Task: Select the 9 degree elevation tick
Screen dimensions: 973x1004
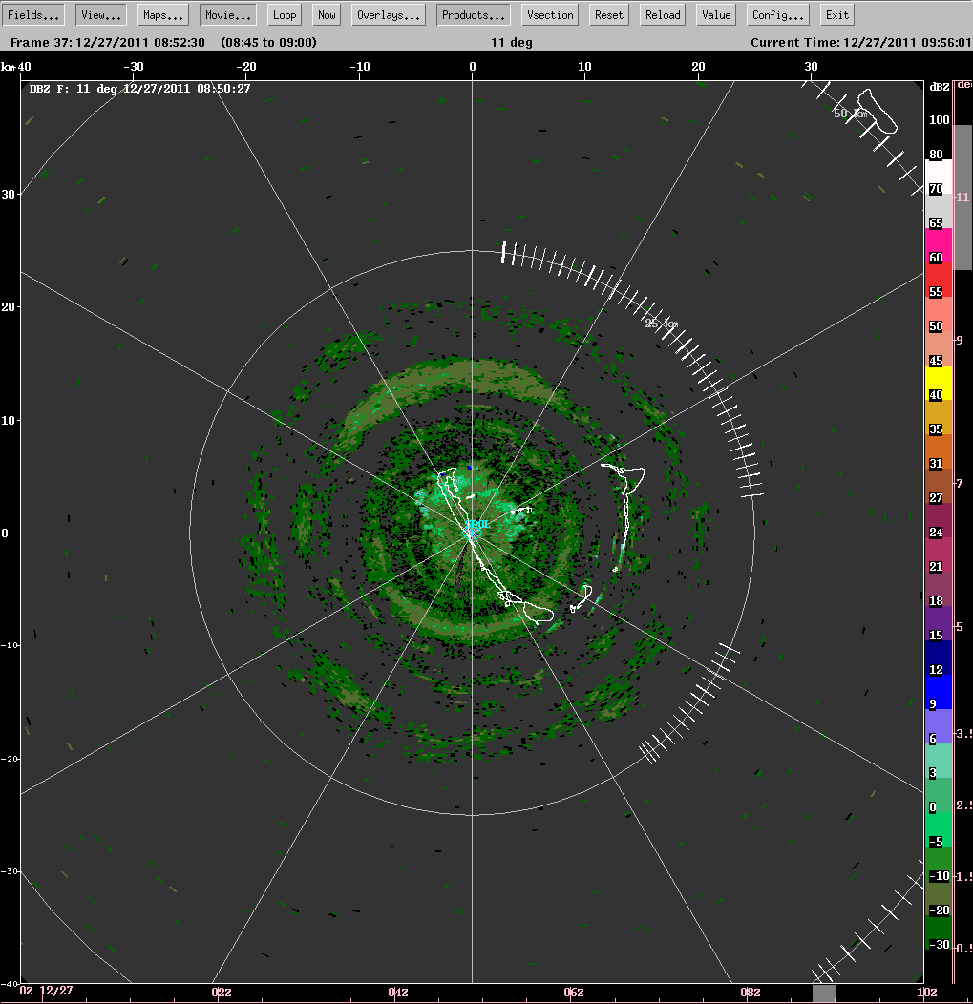Action: pyautogui.click(x=959, y=340)
